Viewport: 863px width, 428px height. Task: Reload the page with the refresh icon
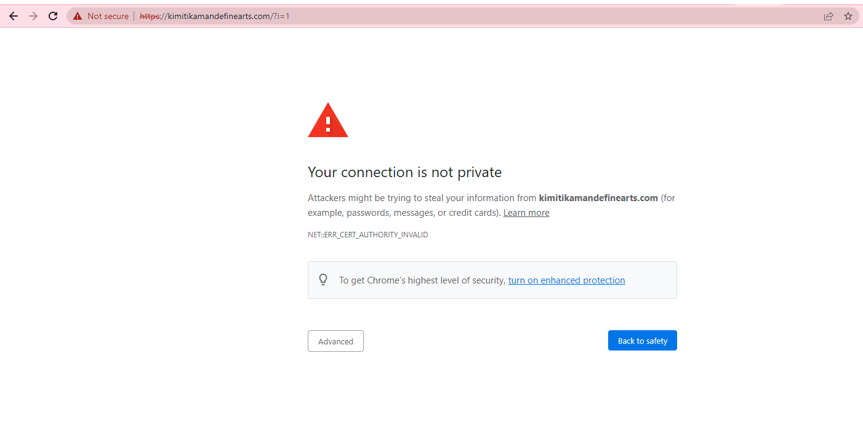53,16
